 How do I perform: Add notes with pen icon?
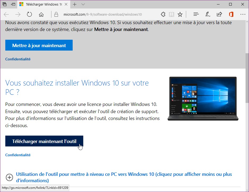click(208, 14)
